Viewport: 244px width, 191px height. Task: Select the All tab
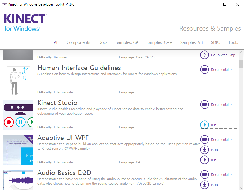(x=56, y=42)
